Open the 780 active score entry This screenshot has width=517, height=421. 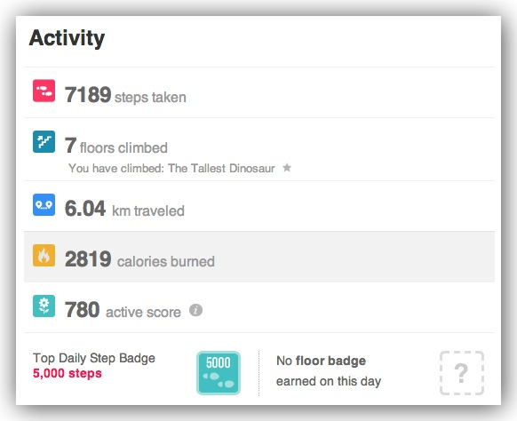point(259,307)
